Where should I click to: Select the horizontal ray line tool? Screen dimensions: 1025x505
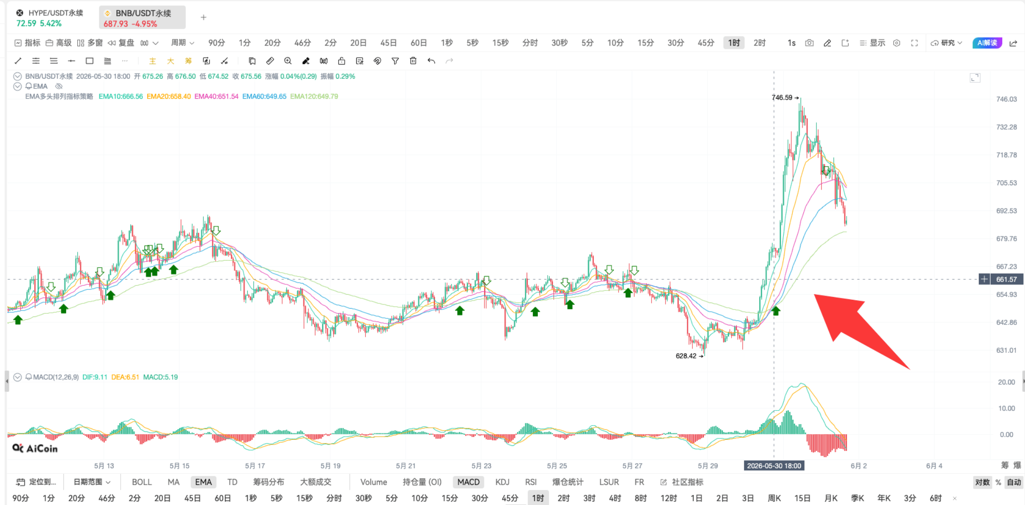point(71,61)
